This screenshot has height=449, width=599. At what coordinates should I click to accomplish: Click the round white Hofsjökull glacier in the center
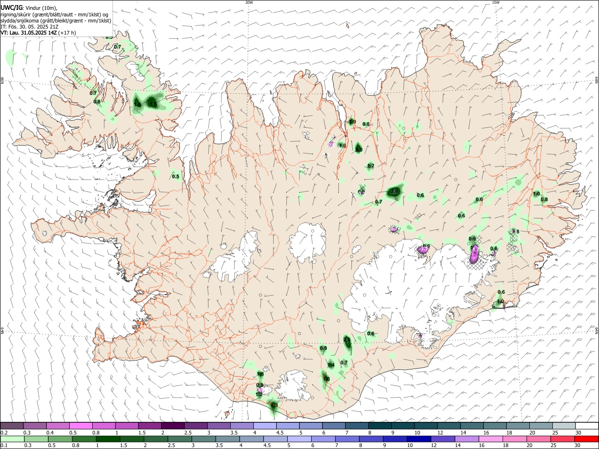pyautogui.click(x=307, y=242)
